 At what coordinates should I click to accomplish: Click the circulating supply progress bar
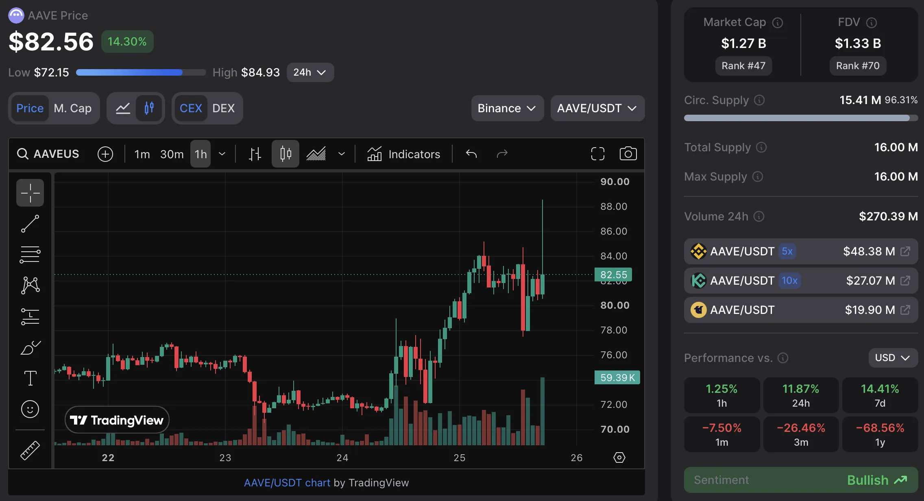coord(801,118)
